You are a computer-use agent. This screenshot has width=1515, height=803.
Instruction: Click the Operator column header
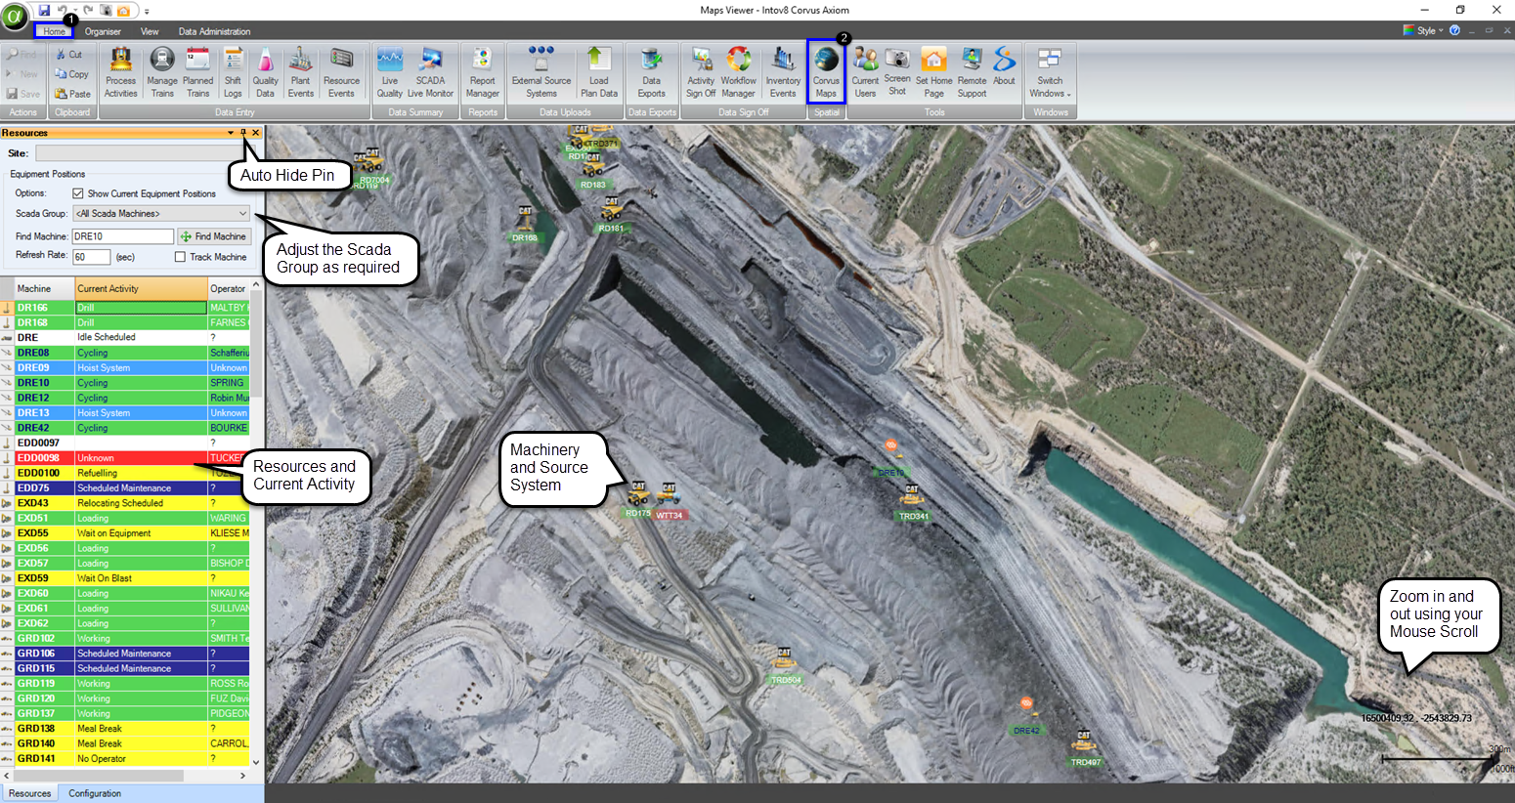[x=229, y=288]
